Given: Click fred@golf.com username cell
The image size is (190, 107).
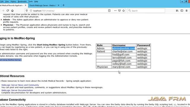Looking at the screenshot, I should tap(124, 55).
